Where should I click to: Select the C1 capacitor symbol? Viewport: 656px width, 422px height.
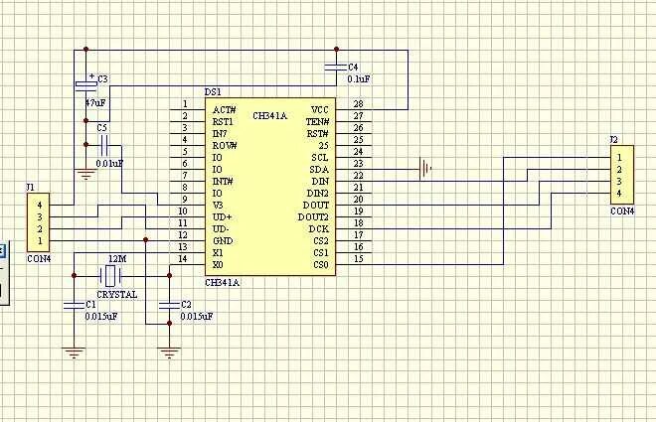point(75,306)
